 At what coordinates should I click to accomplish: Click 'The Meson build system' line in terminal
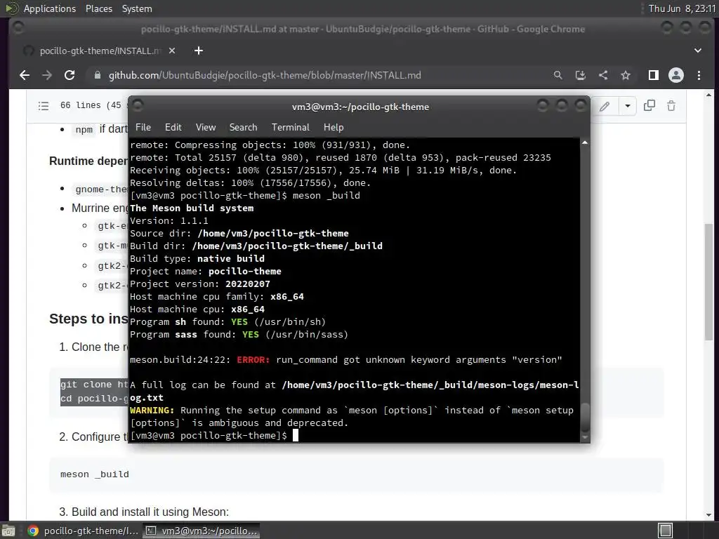[x=192, y=208]
